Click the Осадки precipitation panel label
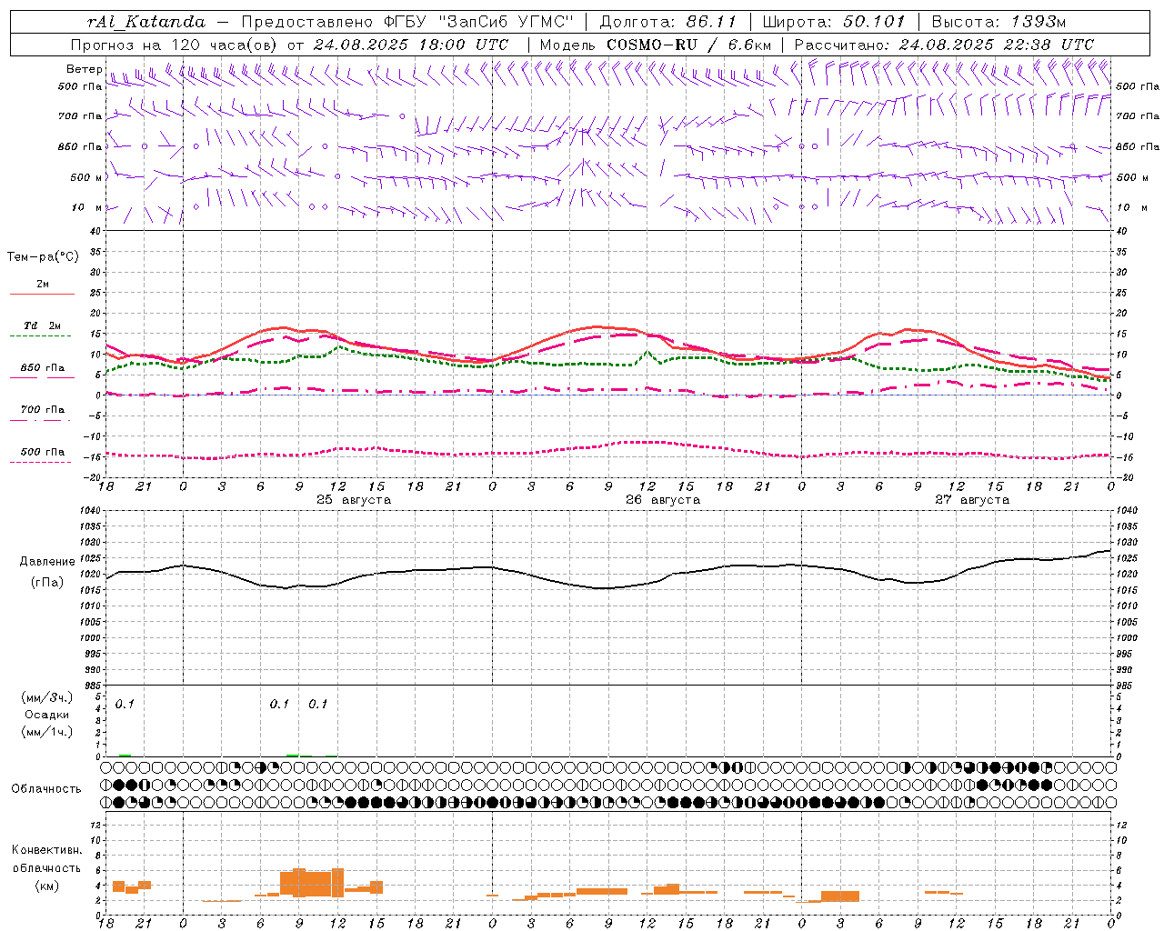 46,715
